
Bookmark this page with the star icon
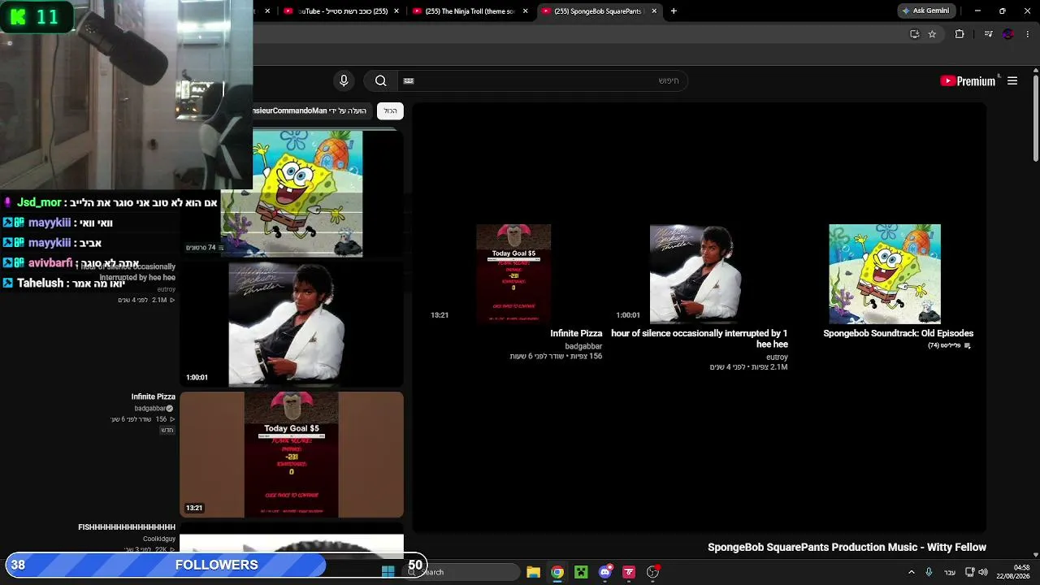[932, 34]
